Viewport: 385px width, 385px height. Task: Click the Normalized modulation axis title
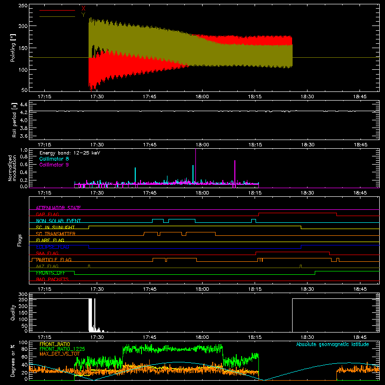pos(12,168)
